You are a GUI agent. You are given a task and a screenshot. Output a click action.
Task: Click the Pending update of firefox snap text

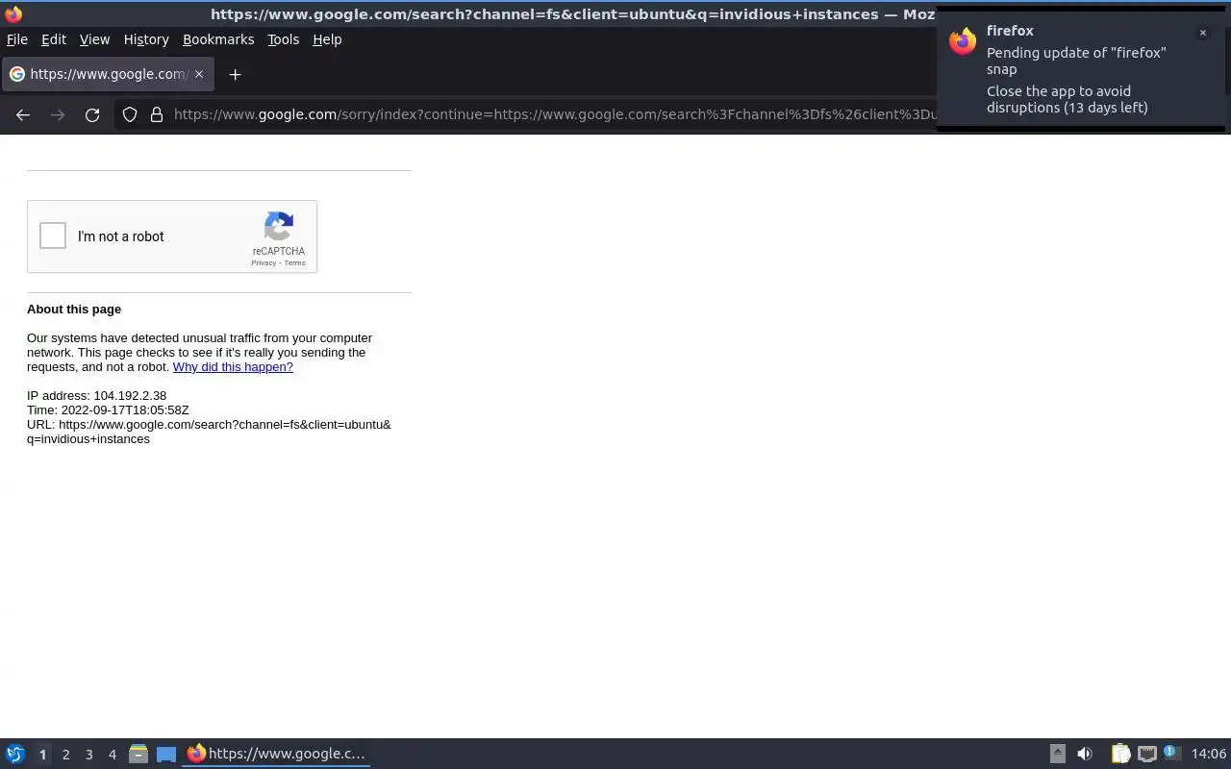tap(1076, 61)
